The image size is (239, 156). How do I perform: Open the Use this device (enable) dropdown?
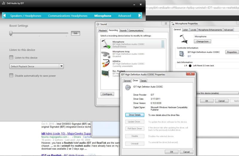(x=217, y=93)
